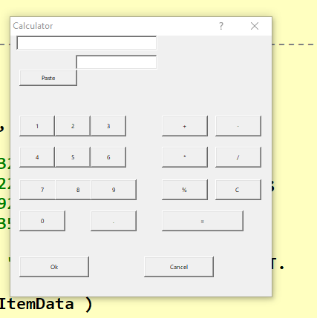
Task: Click the digit 1 button
Action: [x=37, y=126]
